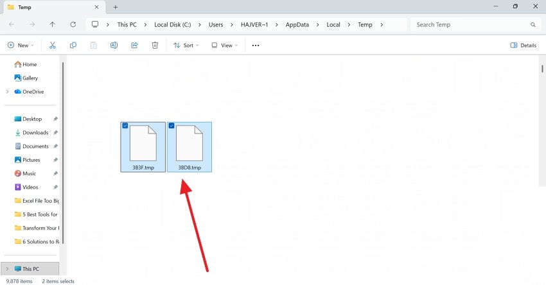Open Pictures quick access folder

coord(28,160)
